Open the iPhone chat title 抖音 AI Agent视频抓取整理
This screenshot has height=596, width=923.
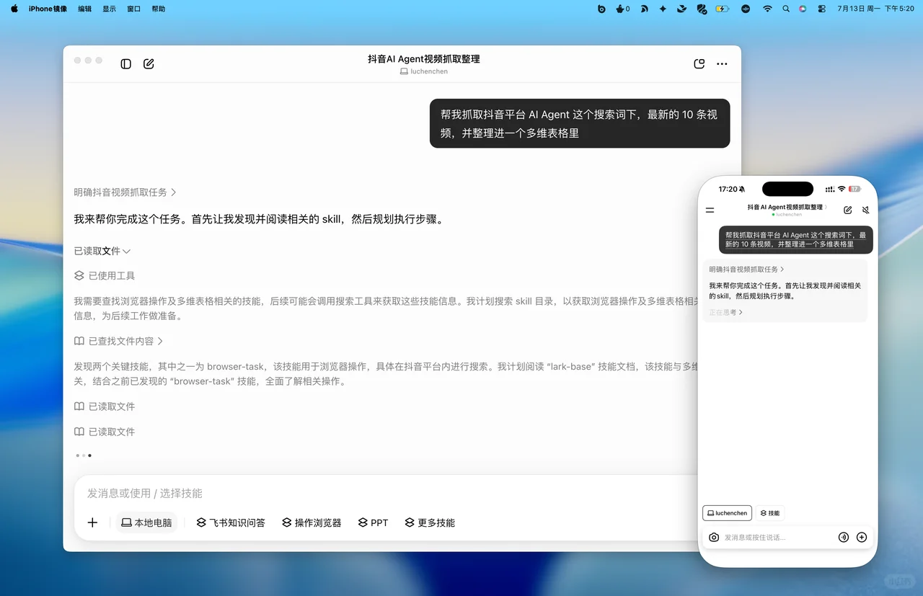pyautogui.click(x=785, y=207)
